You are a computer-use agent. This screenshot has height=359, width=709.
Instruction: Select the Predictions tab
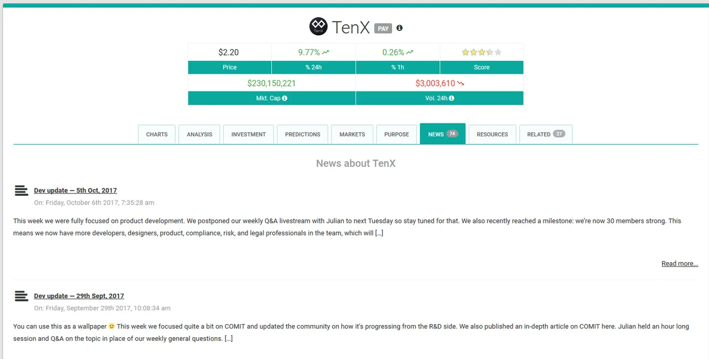pos(302,134)
